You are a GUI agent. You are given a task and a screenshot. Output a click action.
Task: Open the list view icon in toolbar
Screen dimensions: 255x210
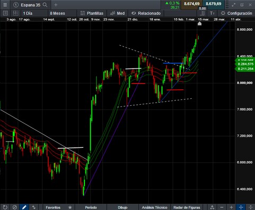pos(5,13)
